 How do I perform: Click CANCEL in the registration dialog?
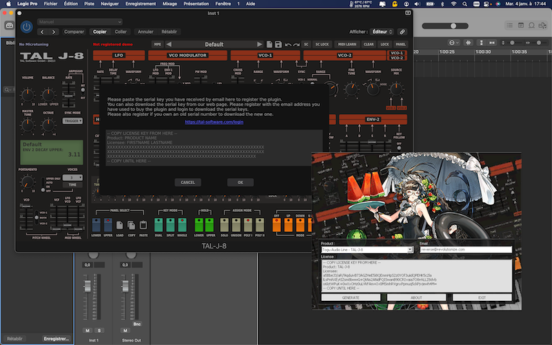pyautogui.click(x=188, y=182)
